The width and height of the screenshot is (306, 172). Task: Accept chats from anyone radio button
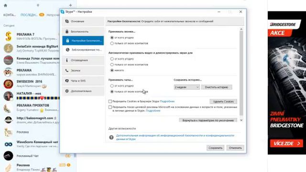pyautogui.click(x=112, y=86)
